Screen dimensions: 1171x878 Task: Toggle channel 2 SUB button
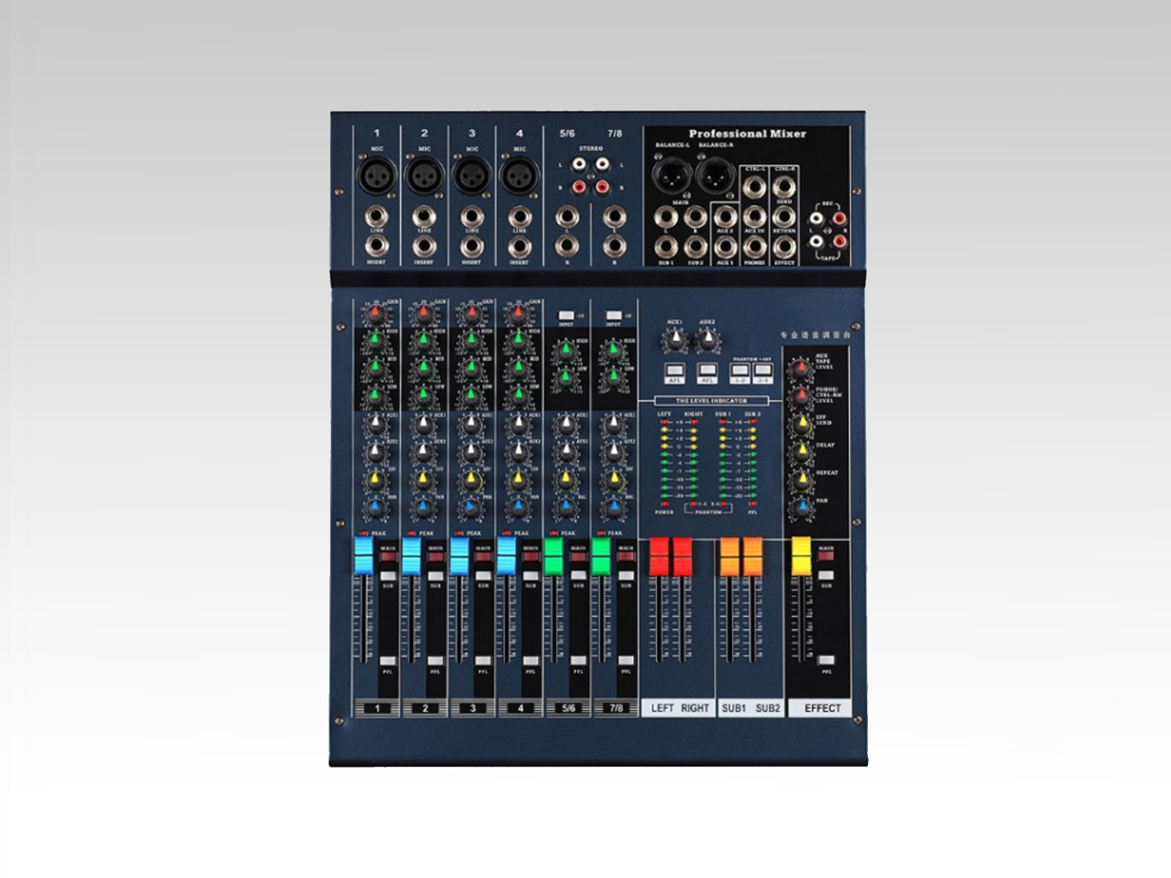435,577
